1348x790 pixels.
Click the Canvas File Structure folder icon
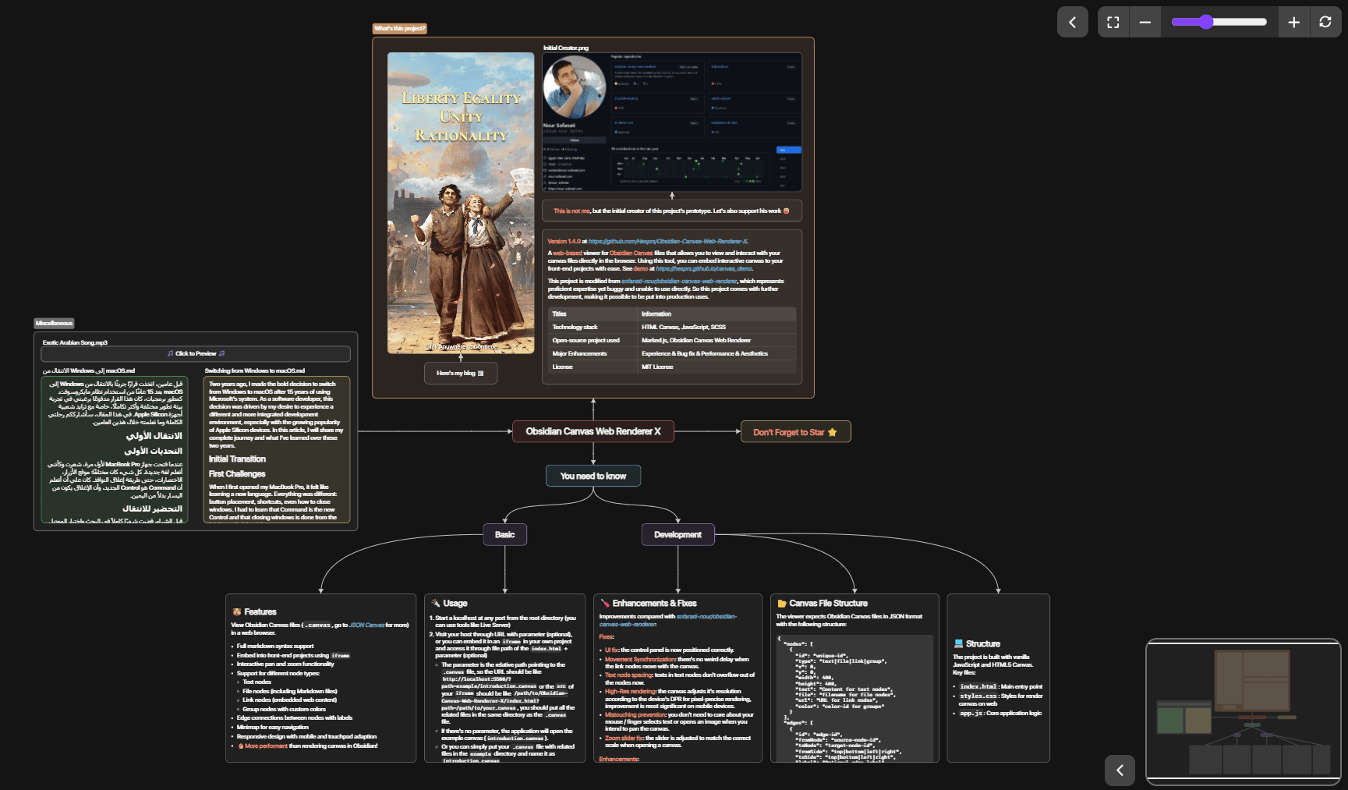click(782, 604)
